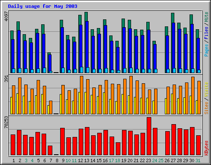Click the "Daily usage for May 2003" title
The height and width of the screenshot is (165, 211).
42,6
